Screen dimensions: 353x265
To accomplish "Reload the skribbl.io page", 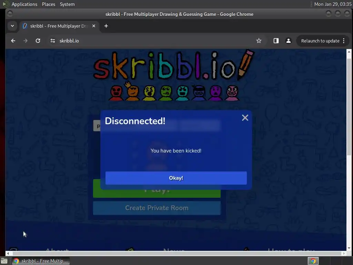I will click(x=38, y=41).
